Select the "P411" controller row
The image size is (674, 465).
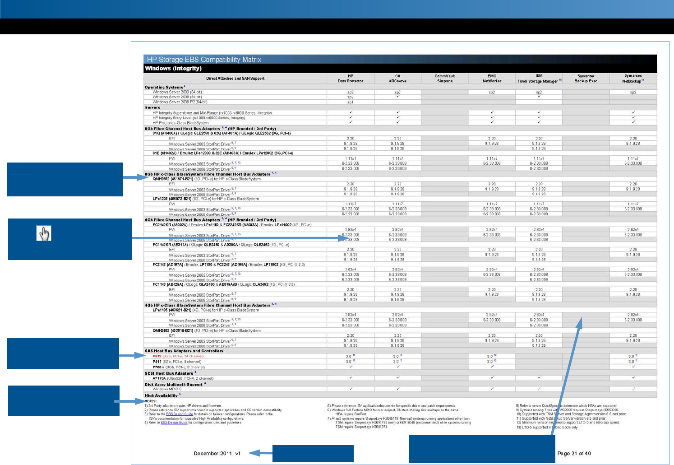point(177,362)
